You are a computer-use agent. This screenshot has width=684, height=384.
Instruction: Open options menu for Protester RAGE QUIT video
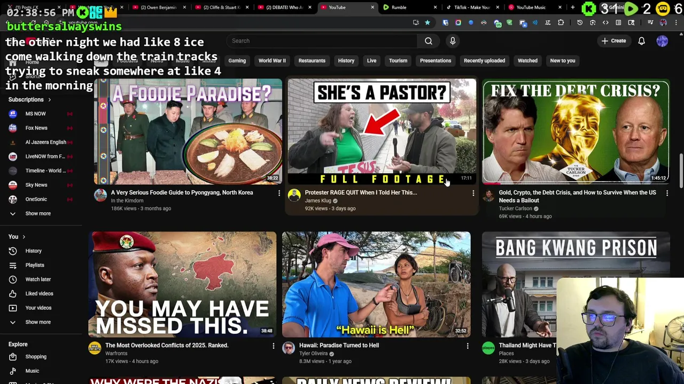pos(473,193)
